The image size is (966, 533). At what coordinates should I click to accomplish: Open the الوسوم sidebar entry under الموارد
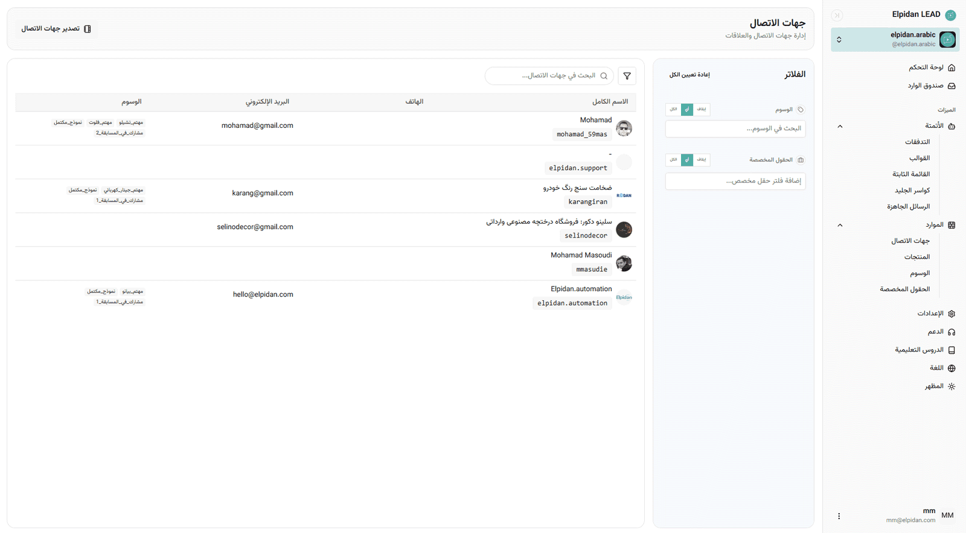920,273
